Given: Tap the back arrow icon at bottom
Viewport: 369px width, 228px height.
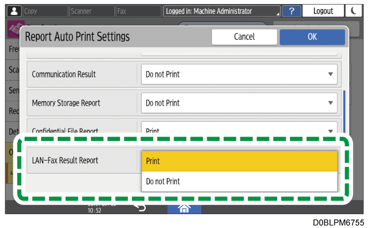Looking at the screenshot, I should 140,207.
